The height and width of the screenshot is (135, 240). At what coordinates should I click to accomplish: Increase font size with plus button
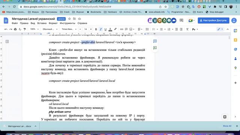[x=91, y=29]
